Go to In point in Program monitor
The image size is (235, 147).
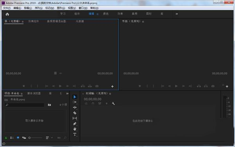click(163, 86)
